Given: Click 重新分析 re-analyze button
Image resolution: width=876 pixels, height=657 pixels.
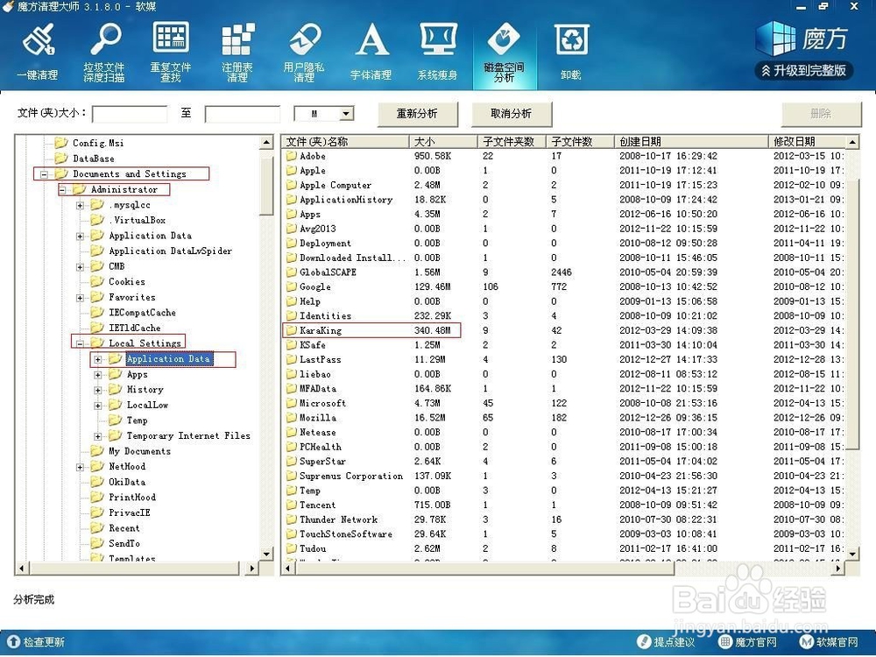Looking at the screenshot, I should coord(417,113).
